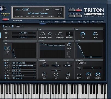Viewport: 111px width, 99px height.
Task: Click the HIGH band GAIN knob
Action: click(x=68, y=74)
